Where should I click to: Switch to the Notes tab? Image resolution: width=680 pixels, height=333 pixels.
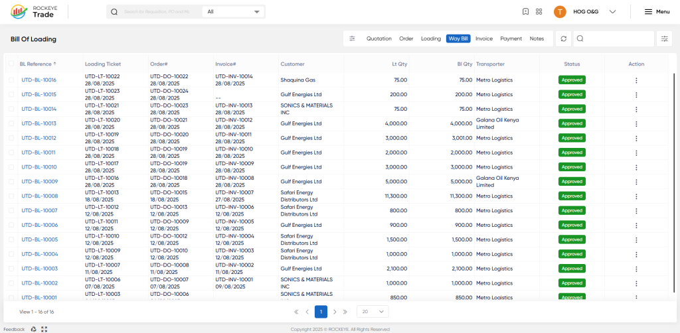coord(537,38)
